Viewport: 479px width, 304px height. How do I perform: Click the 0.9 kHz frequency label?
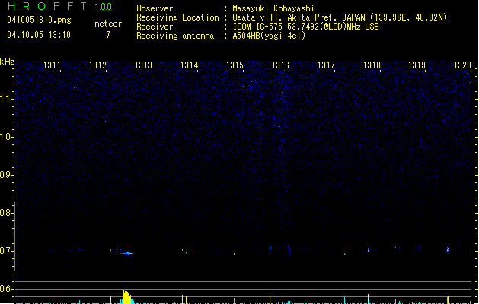pyautogui.click(x=7, y=175)
